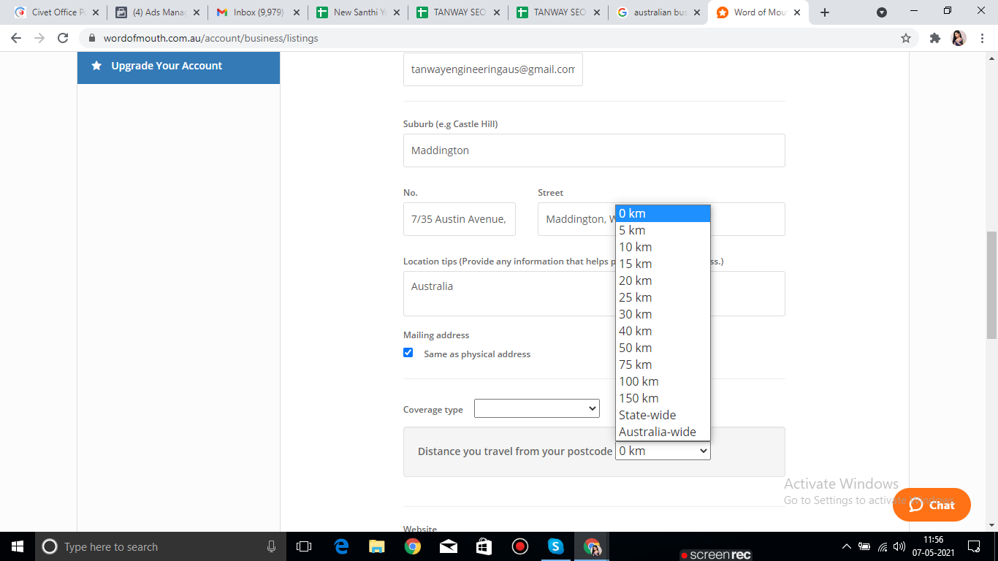Viewport: 998px width, 561px height.
Task: Choose Australia-wide option in list
Action: coord(658,432)
